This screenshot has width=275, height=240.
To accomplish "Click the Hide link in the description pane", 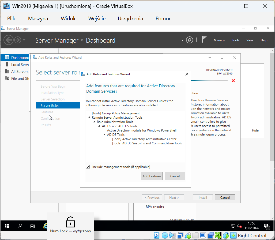I will (255, 130).
